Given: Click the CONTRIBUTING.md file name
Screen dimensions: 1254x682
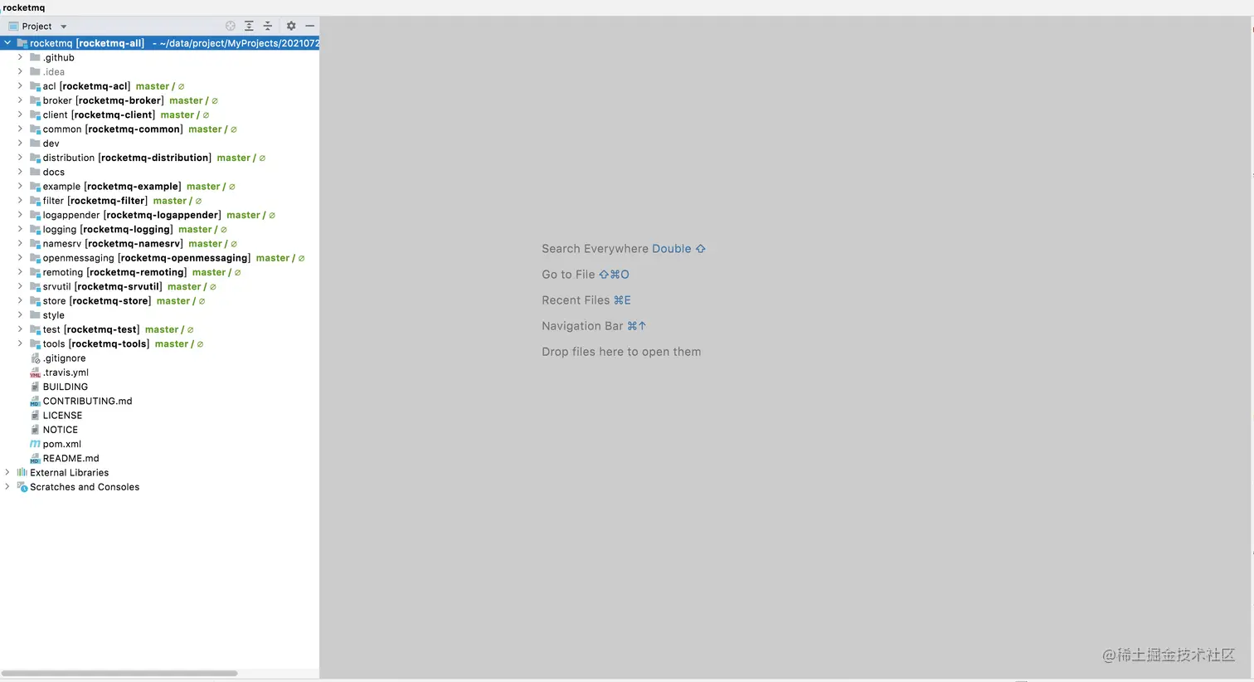Looking at the screenshot, I should 88,401.
